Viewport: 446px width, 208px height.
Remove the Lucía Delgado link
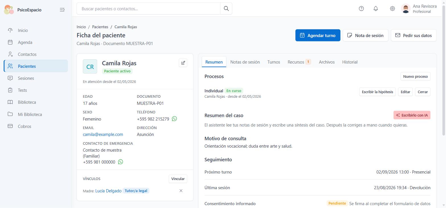tap(181, 191)
